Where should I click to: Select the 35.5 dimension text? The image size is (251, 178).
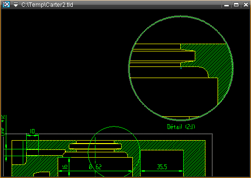click(x=162, y=167)
